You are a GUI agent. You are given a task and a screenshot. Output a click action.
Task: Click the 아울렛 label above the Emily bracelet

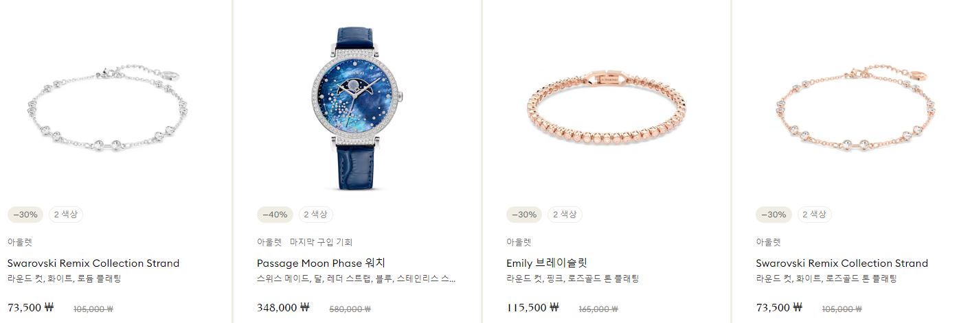point(519,242)
